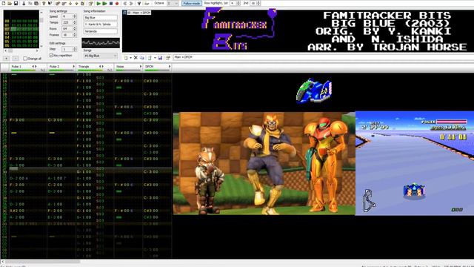Adjust Tempo with its spinner arrows
This screenshot has height=267, width=474.
tap(75, 22)
